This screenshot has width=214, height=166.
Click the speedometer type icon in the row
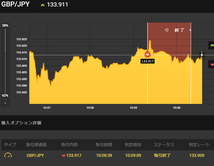[8, 155]
